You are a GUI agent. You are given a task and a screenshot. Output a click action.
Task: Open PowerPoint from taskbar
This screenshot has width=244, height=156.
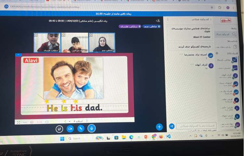tap(146, 137)
